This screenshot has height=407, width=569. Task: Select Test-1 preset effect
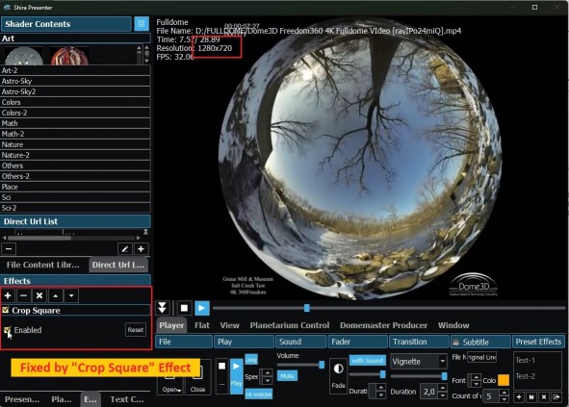525,360
